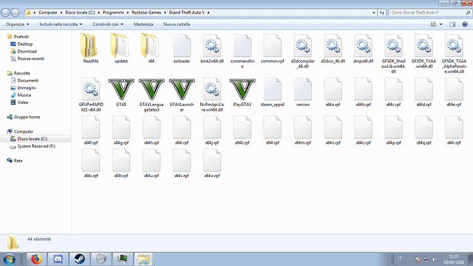Select x64e.rpf file

point(454,92)
